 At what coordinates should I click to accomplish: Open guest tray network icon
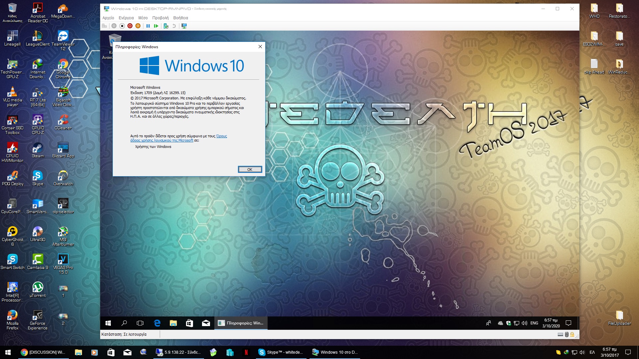(x=516, y=323)
